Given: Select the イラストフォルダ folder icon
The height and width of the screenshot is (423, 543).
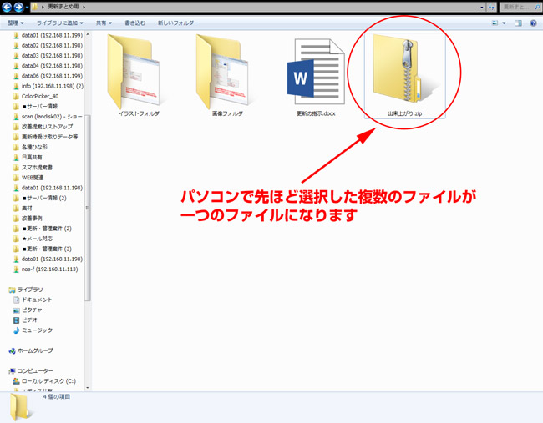Looking at the screenshot, I should click(135, 71).
